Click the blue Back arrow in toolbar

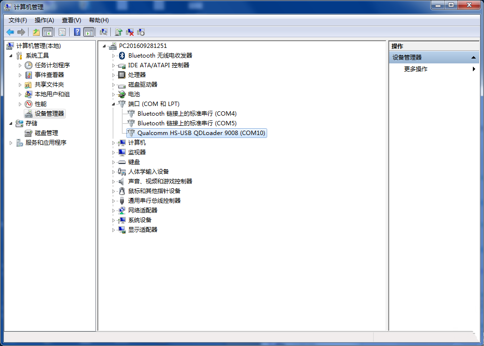point(10,32)
